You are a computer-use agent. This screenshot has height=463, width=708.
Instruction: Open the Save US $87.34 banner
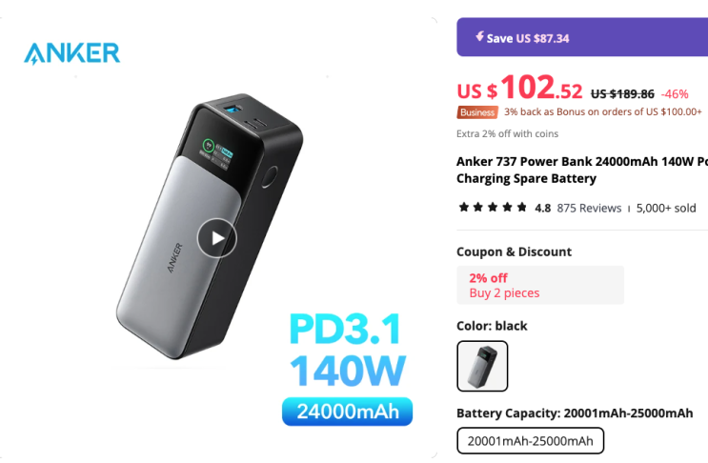click(x=582, y=37)
